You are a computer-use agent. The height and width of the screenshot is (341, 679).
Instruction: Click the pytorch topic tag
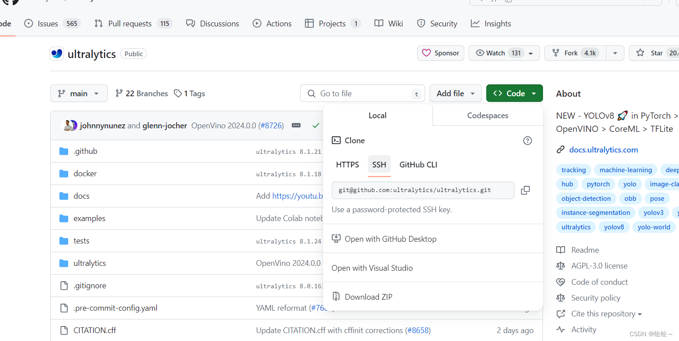[598, 184]
